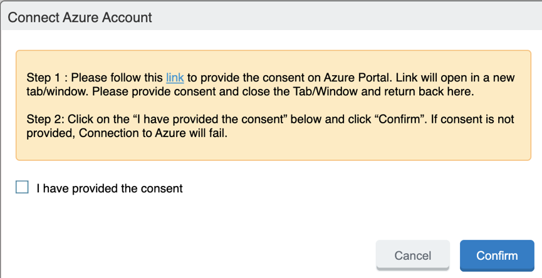Dismiss the dialog using Cancel
The width and height of the screenshot is (542, 278).
[412, 255]
